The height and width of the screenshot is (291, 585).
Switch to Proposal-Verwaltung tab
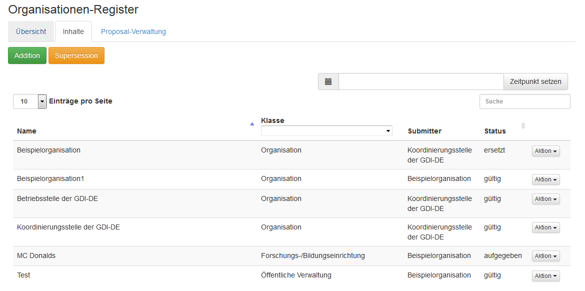[x=133, y=31]
